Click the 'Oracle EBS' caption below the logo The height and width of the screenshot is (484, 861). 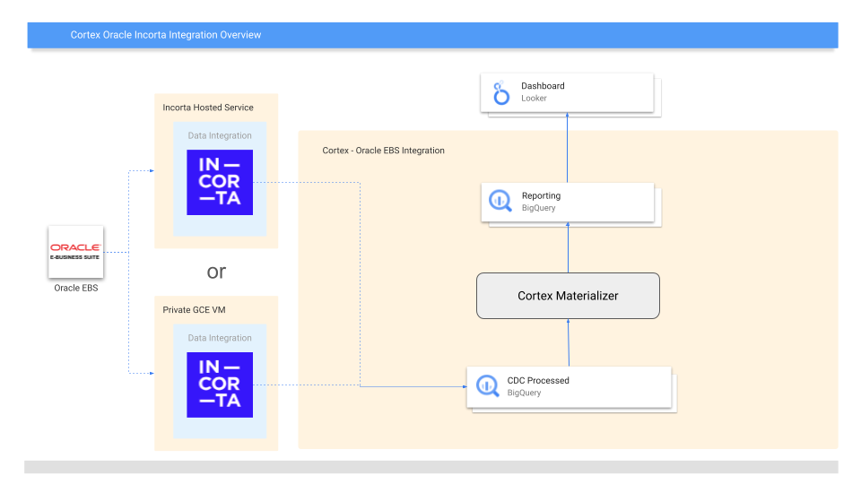click(76, 288)
